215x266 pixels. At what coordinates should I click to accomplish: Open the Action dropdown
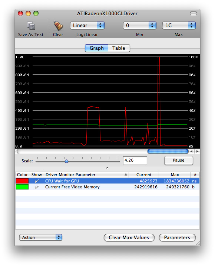pyautogui.click(x=41, y=237)
